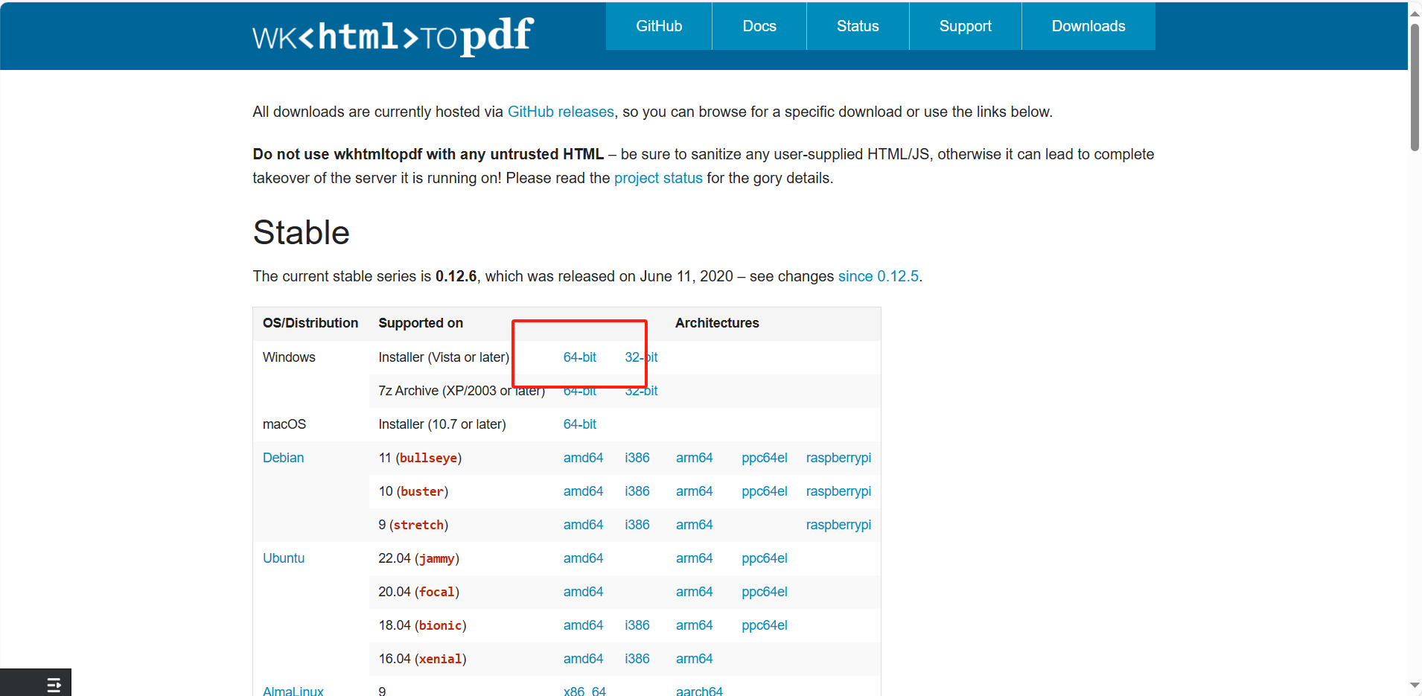
Task: Download Debian 9 stretch i386
Action: (x=637, y=525)
